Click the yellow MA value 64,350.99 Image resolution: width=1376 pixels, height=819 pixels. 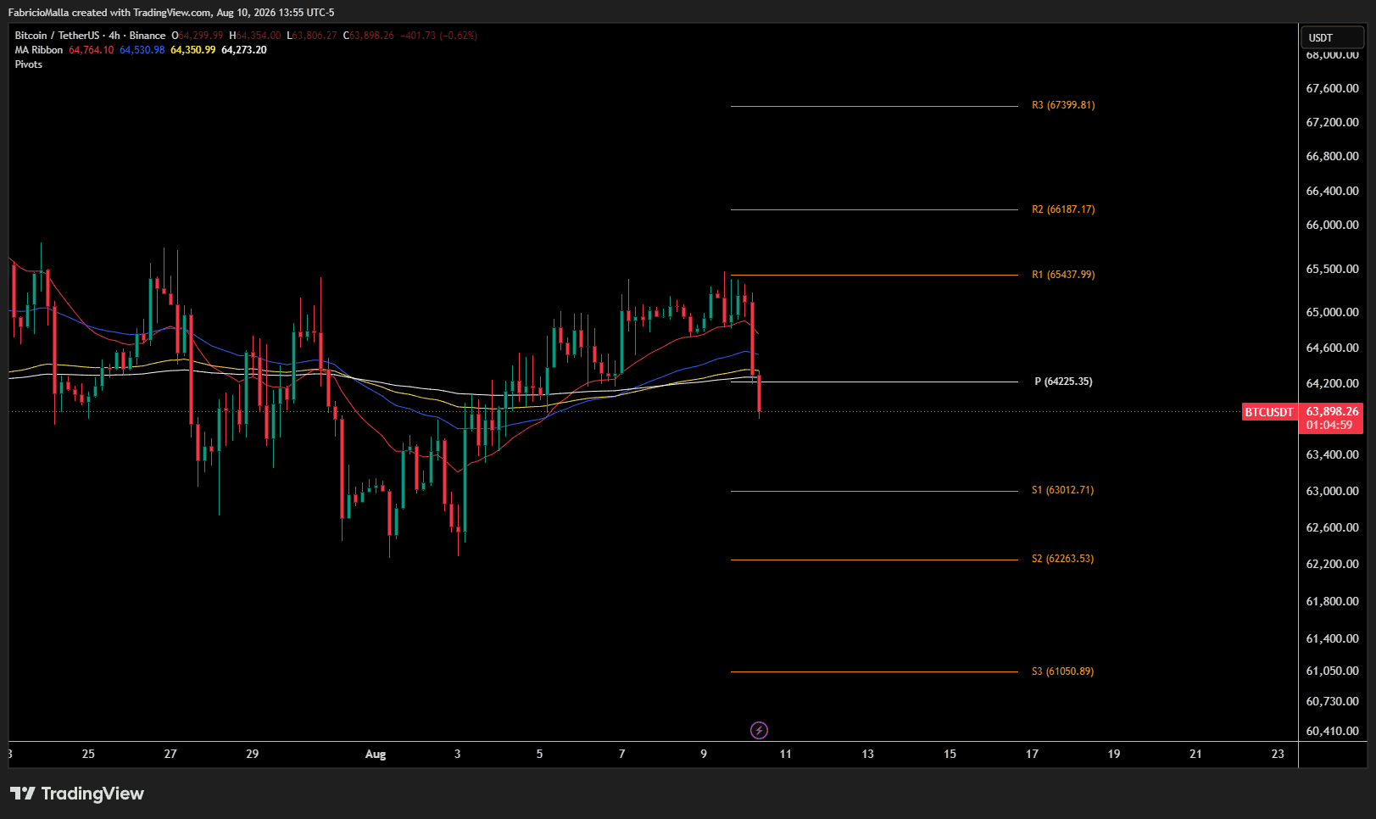(x=192, y=50)
